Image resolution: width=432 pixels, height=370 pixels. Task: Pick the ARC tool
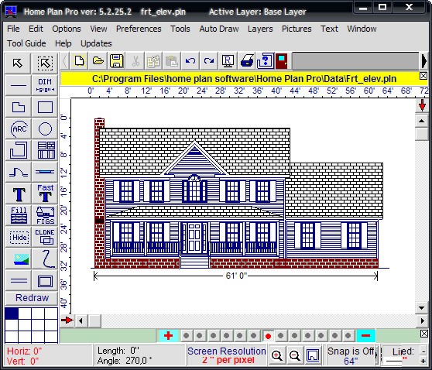tap(18, 128)
